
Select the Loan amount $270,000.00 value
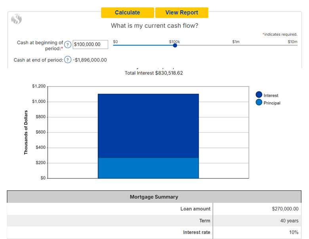(x=285, y=209)
